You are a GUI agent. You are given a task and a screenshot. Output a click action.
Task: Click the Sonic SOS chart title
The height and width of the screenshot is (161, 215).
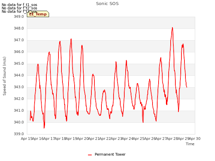click(107, 4)
